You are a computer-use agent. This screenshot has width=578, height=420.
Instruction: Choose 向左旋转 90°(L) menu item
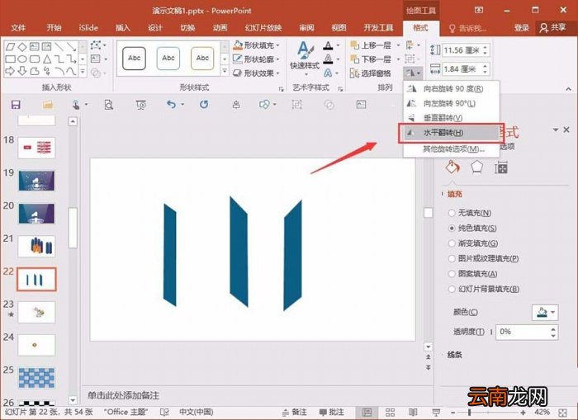(x=452, y=103)
